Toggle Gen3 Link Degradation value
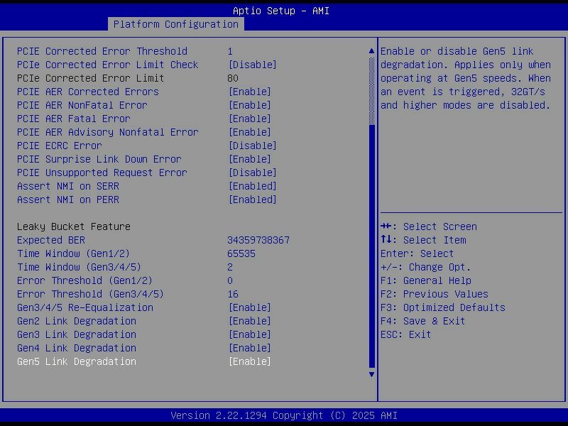Image resolution: width=568 pixels, height=426 pixels. coord(250,334)
